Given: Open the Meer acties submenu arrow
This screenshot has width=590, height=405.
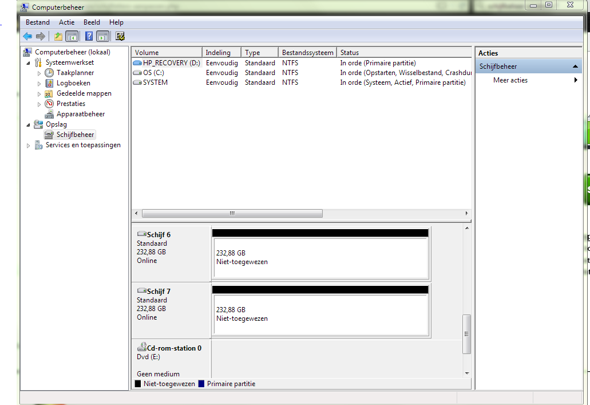Looking at the screenshot, I should point(576,80).
